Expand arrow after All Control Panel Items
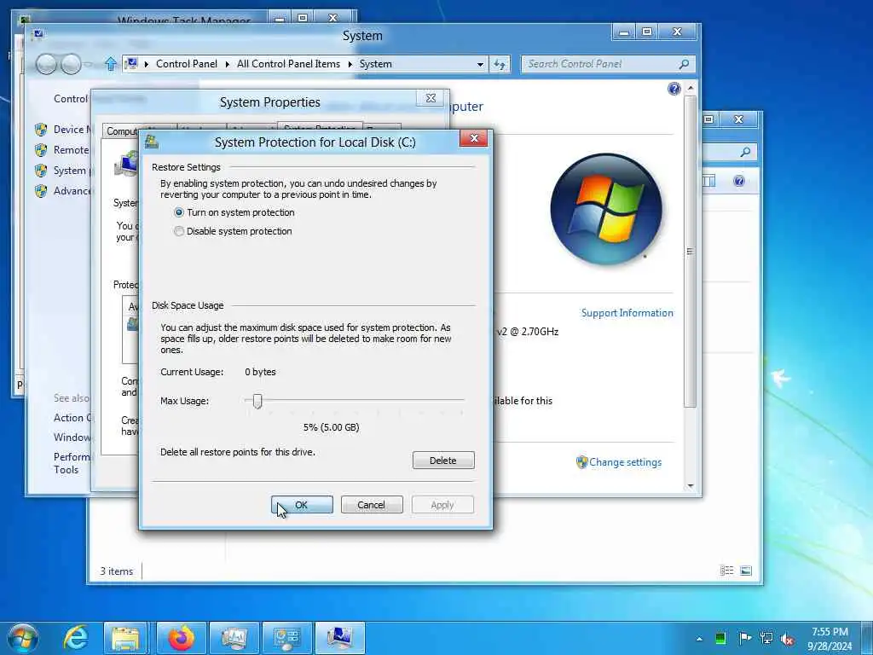873x655 pixels. click(350, 64)
